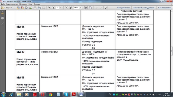
Task: Open the Редактирование menu
Action: pos(12,4)
